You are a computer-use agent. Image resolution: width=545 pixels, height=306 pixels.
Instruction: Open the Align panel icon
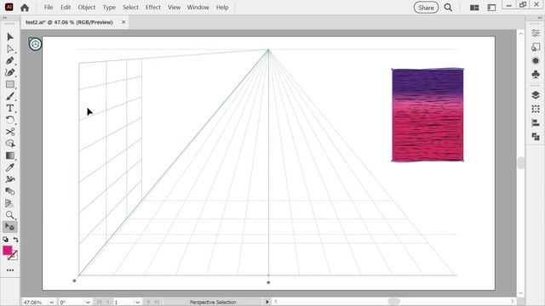pyautogui.click(x=536, y=122)
